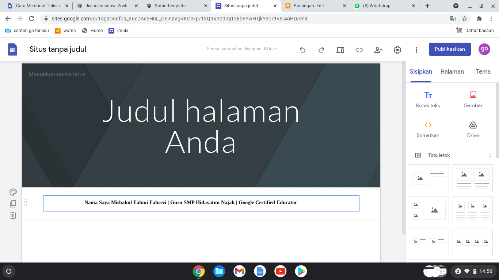Switch to the Sisipkan tab
499x280 pixels.
pyautogui.click(x=421, y=72)
